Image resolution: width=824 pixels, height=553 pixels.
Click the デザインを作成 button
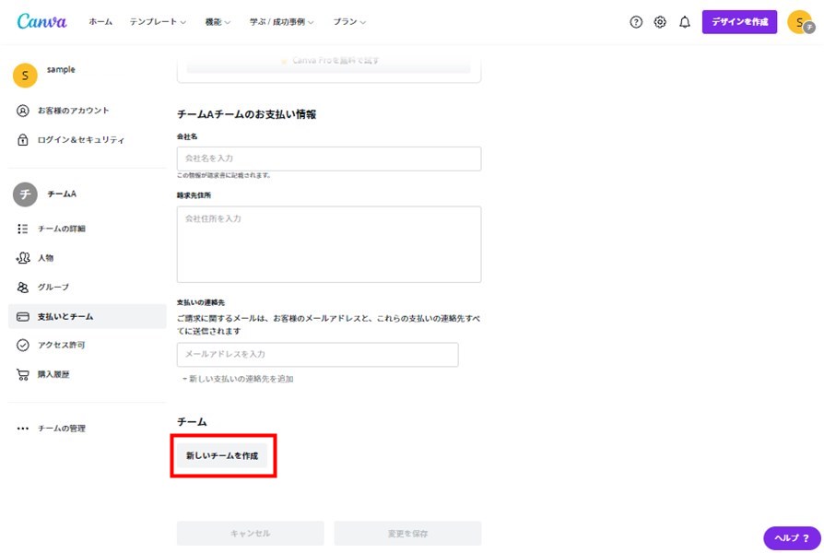click(x=739, y=22)
